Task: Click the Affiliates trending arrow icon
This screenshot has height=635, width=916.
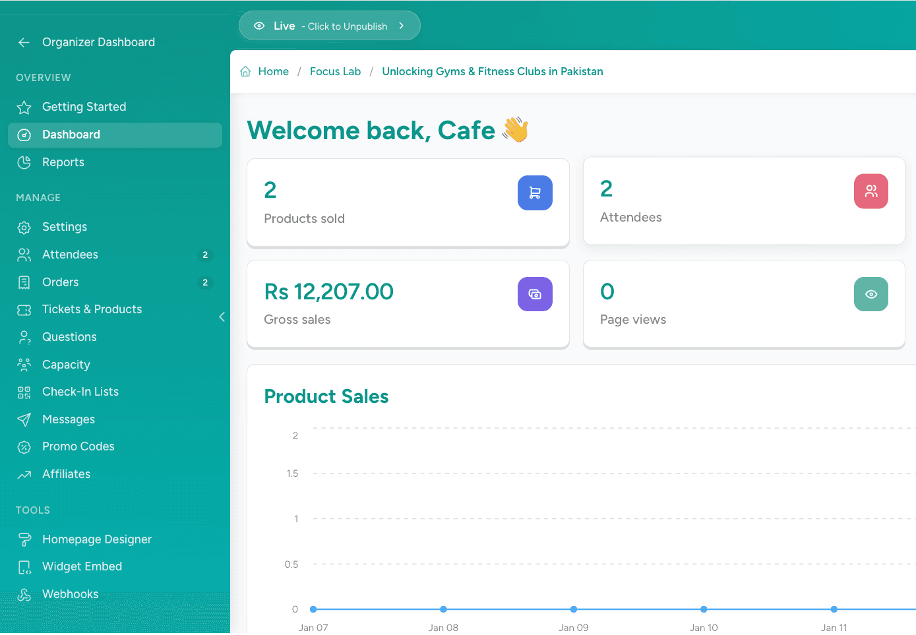Action: [x=24, y=475]
